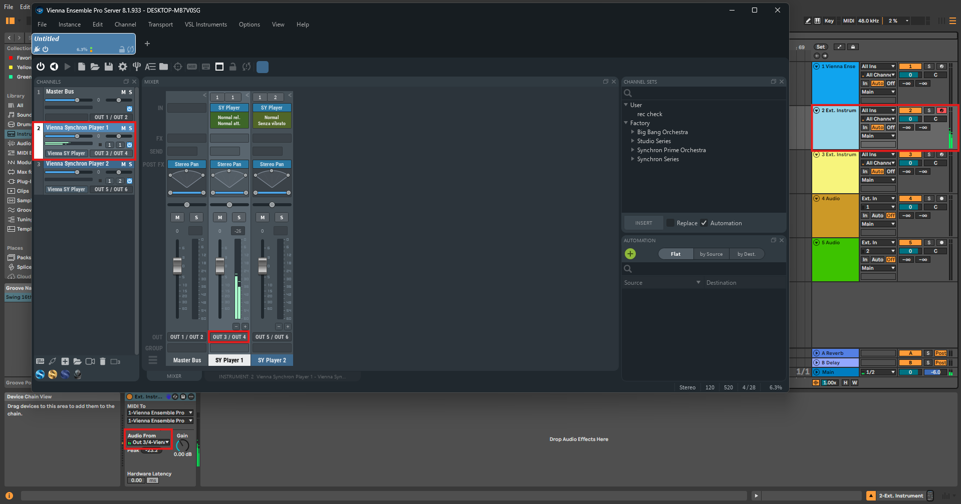Click the MIR icon in the toolbar
This screenshot has width=961, height=504.
pos(192,67)
